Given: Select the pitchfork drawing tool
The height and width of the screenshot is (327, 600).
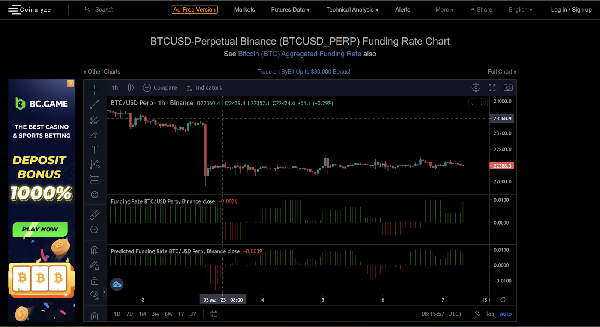Looking at the screenshot, I should pyautogui.click(x=94, y=120).
